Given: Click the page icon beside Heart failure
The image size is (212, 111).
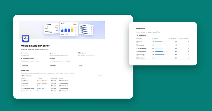Looking at the screenshot, I should click(x=22, y=86).
